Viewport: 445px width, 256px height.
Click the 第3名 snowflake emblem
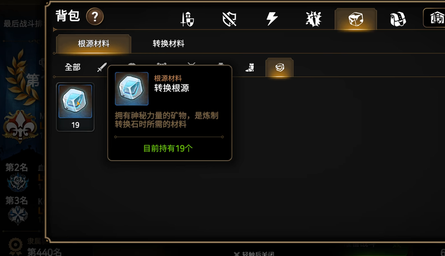click(x=17, y=215)
